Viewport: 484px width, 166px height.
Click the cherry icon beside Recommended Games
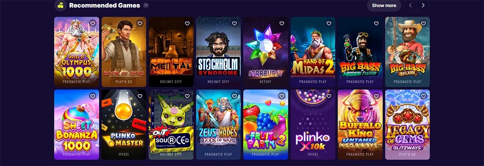(x=60, y=6)
